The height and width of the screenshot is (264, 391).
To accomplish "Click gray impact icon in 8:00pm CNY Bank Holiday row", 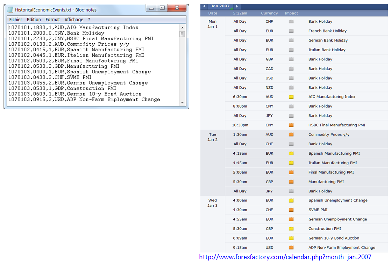I will (x=291, y=107).
